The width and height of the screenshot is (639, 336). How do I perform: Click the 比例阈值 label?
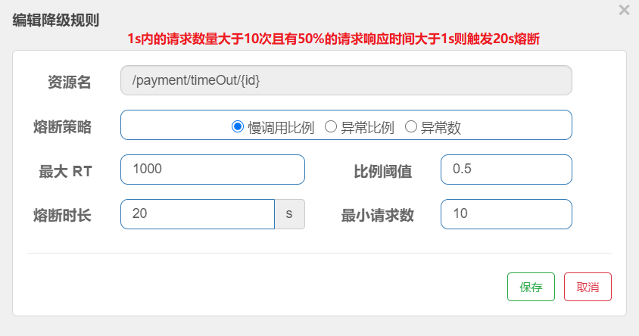pos(383,171)
